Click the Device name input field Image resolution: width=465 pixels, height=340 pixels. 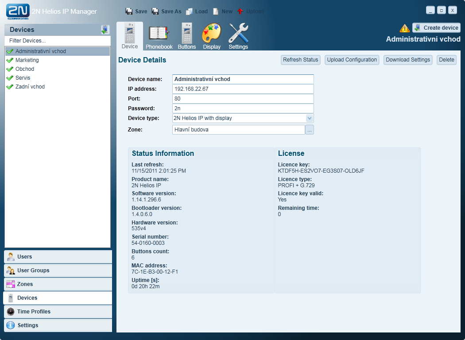(243, 79)
